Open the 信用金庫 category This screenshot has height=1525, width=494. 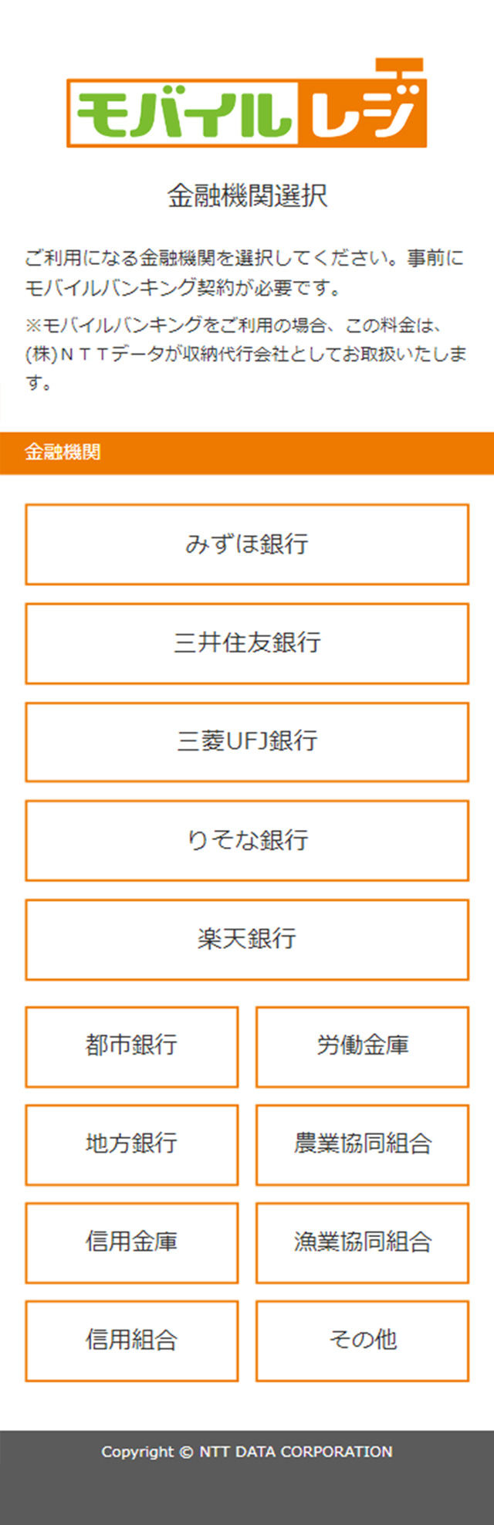pos(132,1242)
